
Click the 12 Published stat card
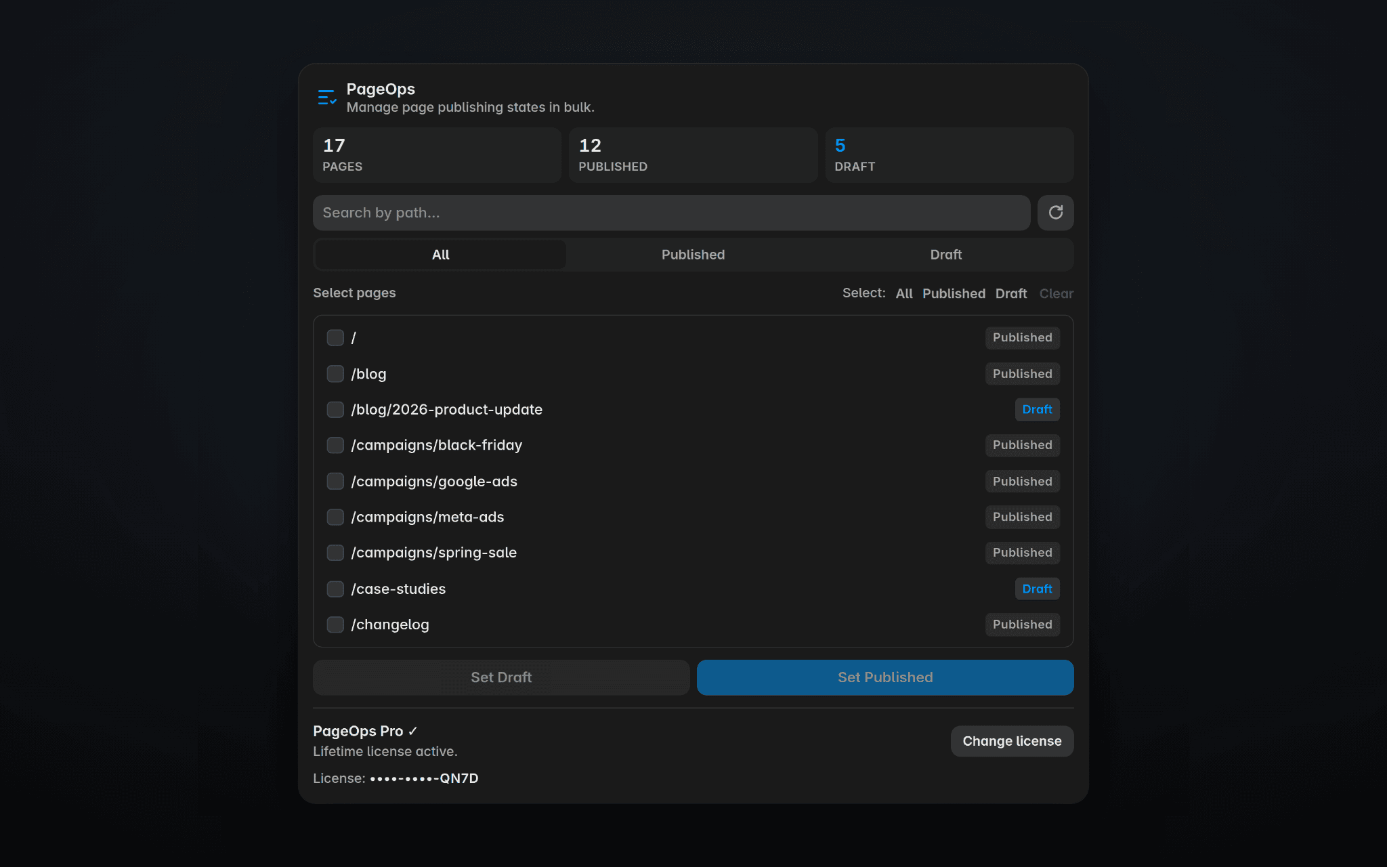pos(693,155)
